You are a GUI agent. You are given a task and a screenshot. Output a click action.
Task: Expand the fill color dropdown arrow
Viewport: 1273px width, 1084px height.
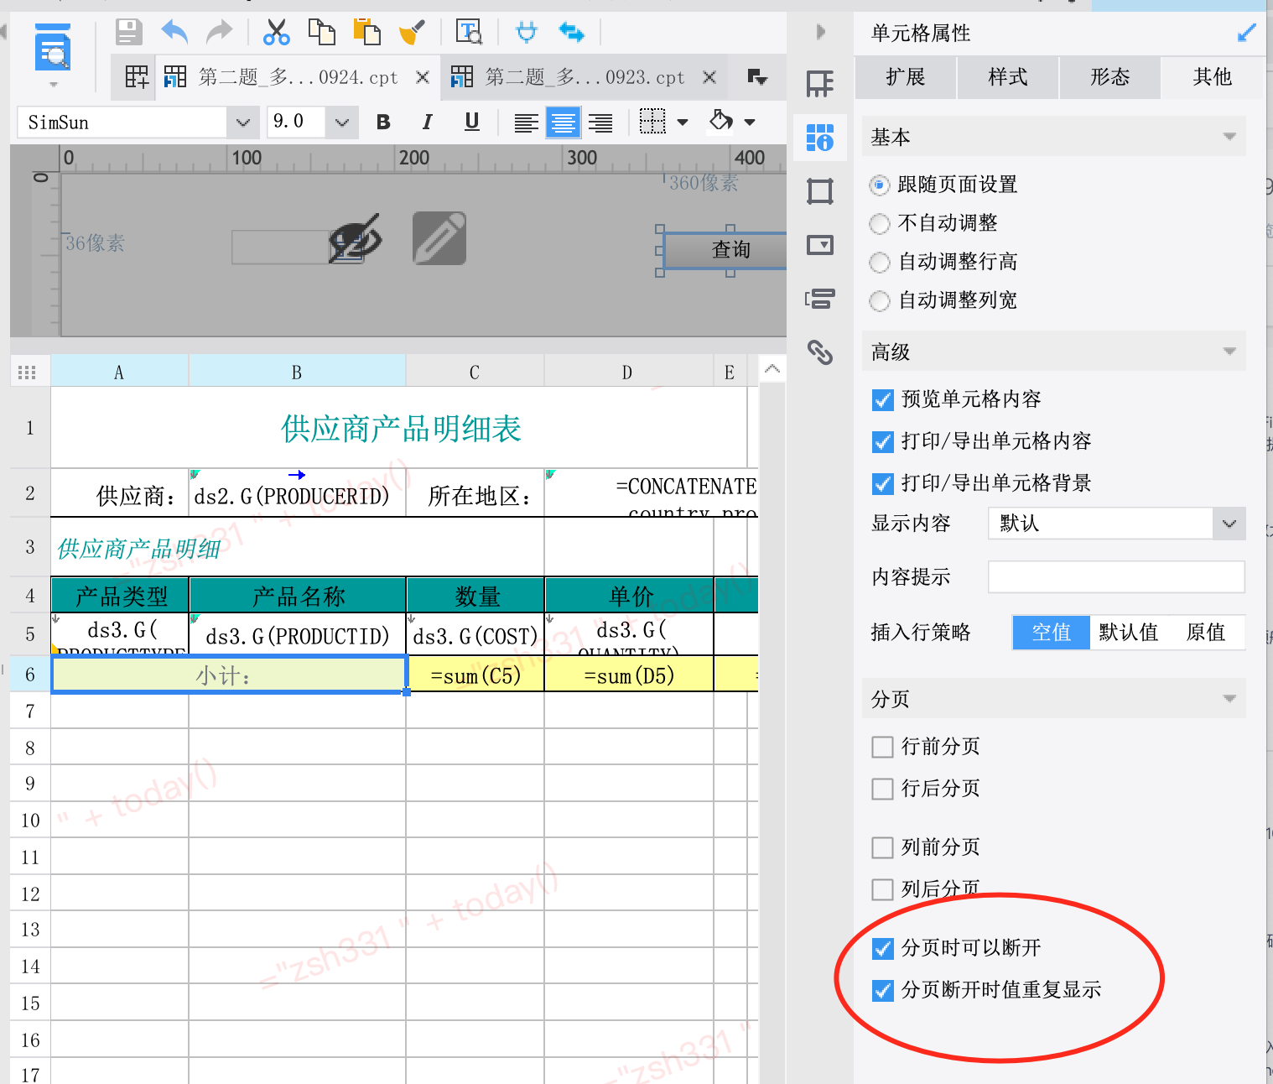point(750,122)
